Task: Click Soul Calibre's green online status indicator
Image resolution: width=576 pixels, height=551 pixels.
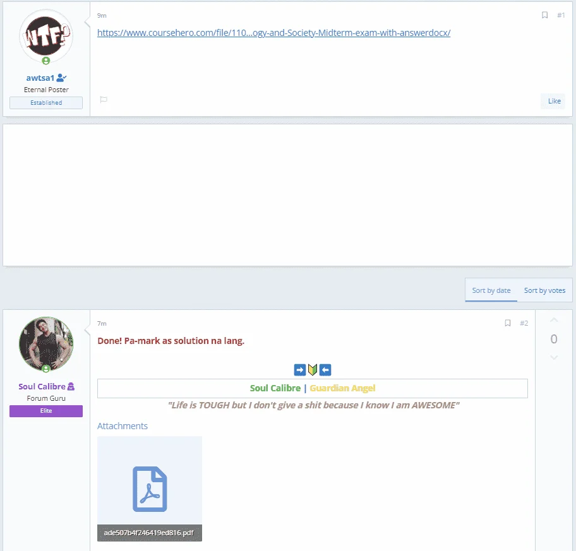Action: click(46, 369)
